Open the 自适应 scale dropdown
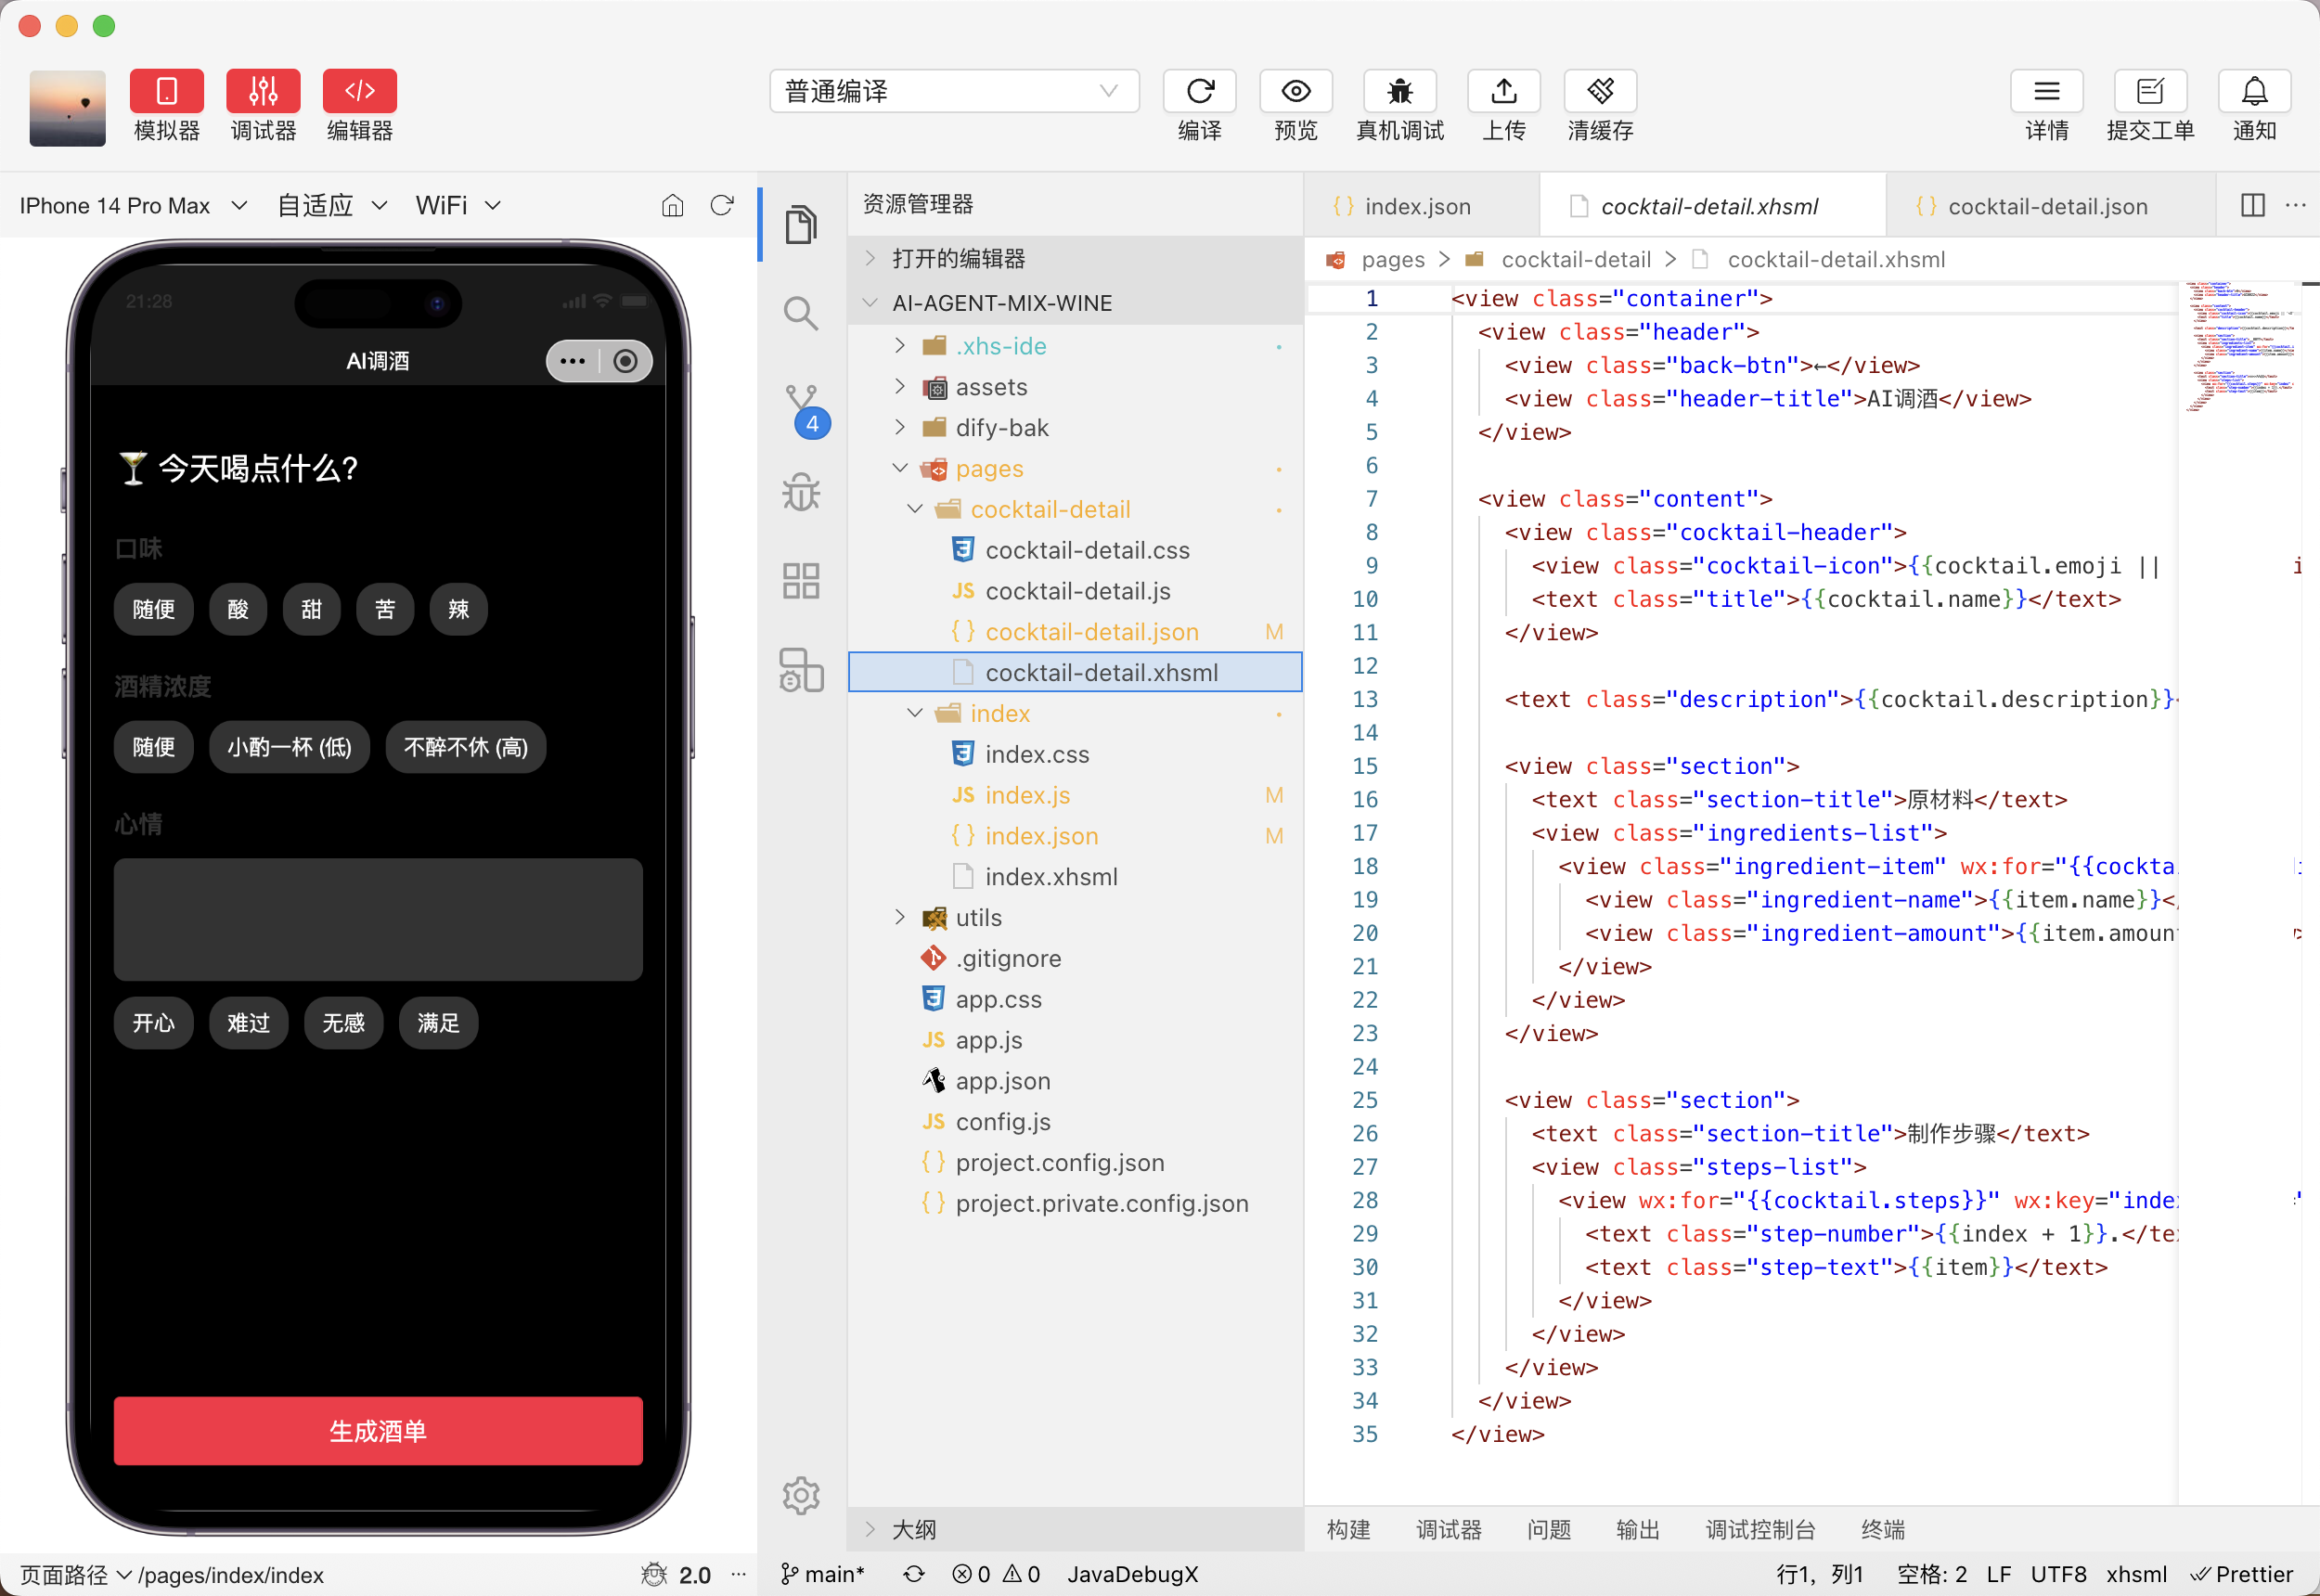Screen dimensions: 2320x1596 pos(331,206)
